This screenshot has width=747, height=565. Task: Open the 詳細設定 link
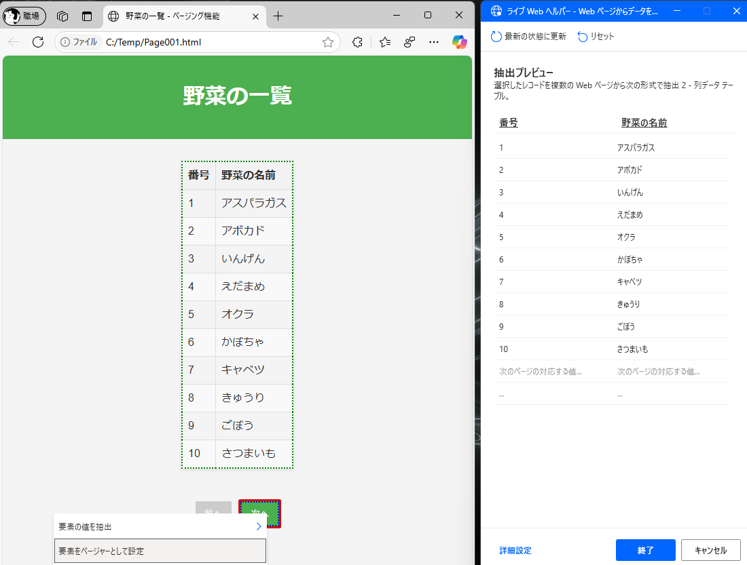515,550
